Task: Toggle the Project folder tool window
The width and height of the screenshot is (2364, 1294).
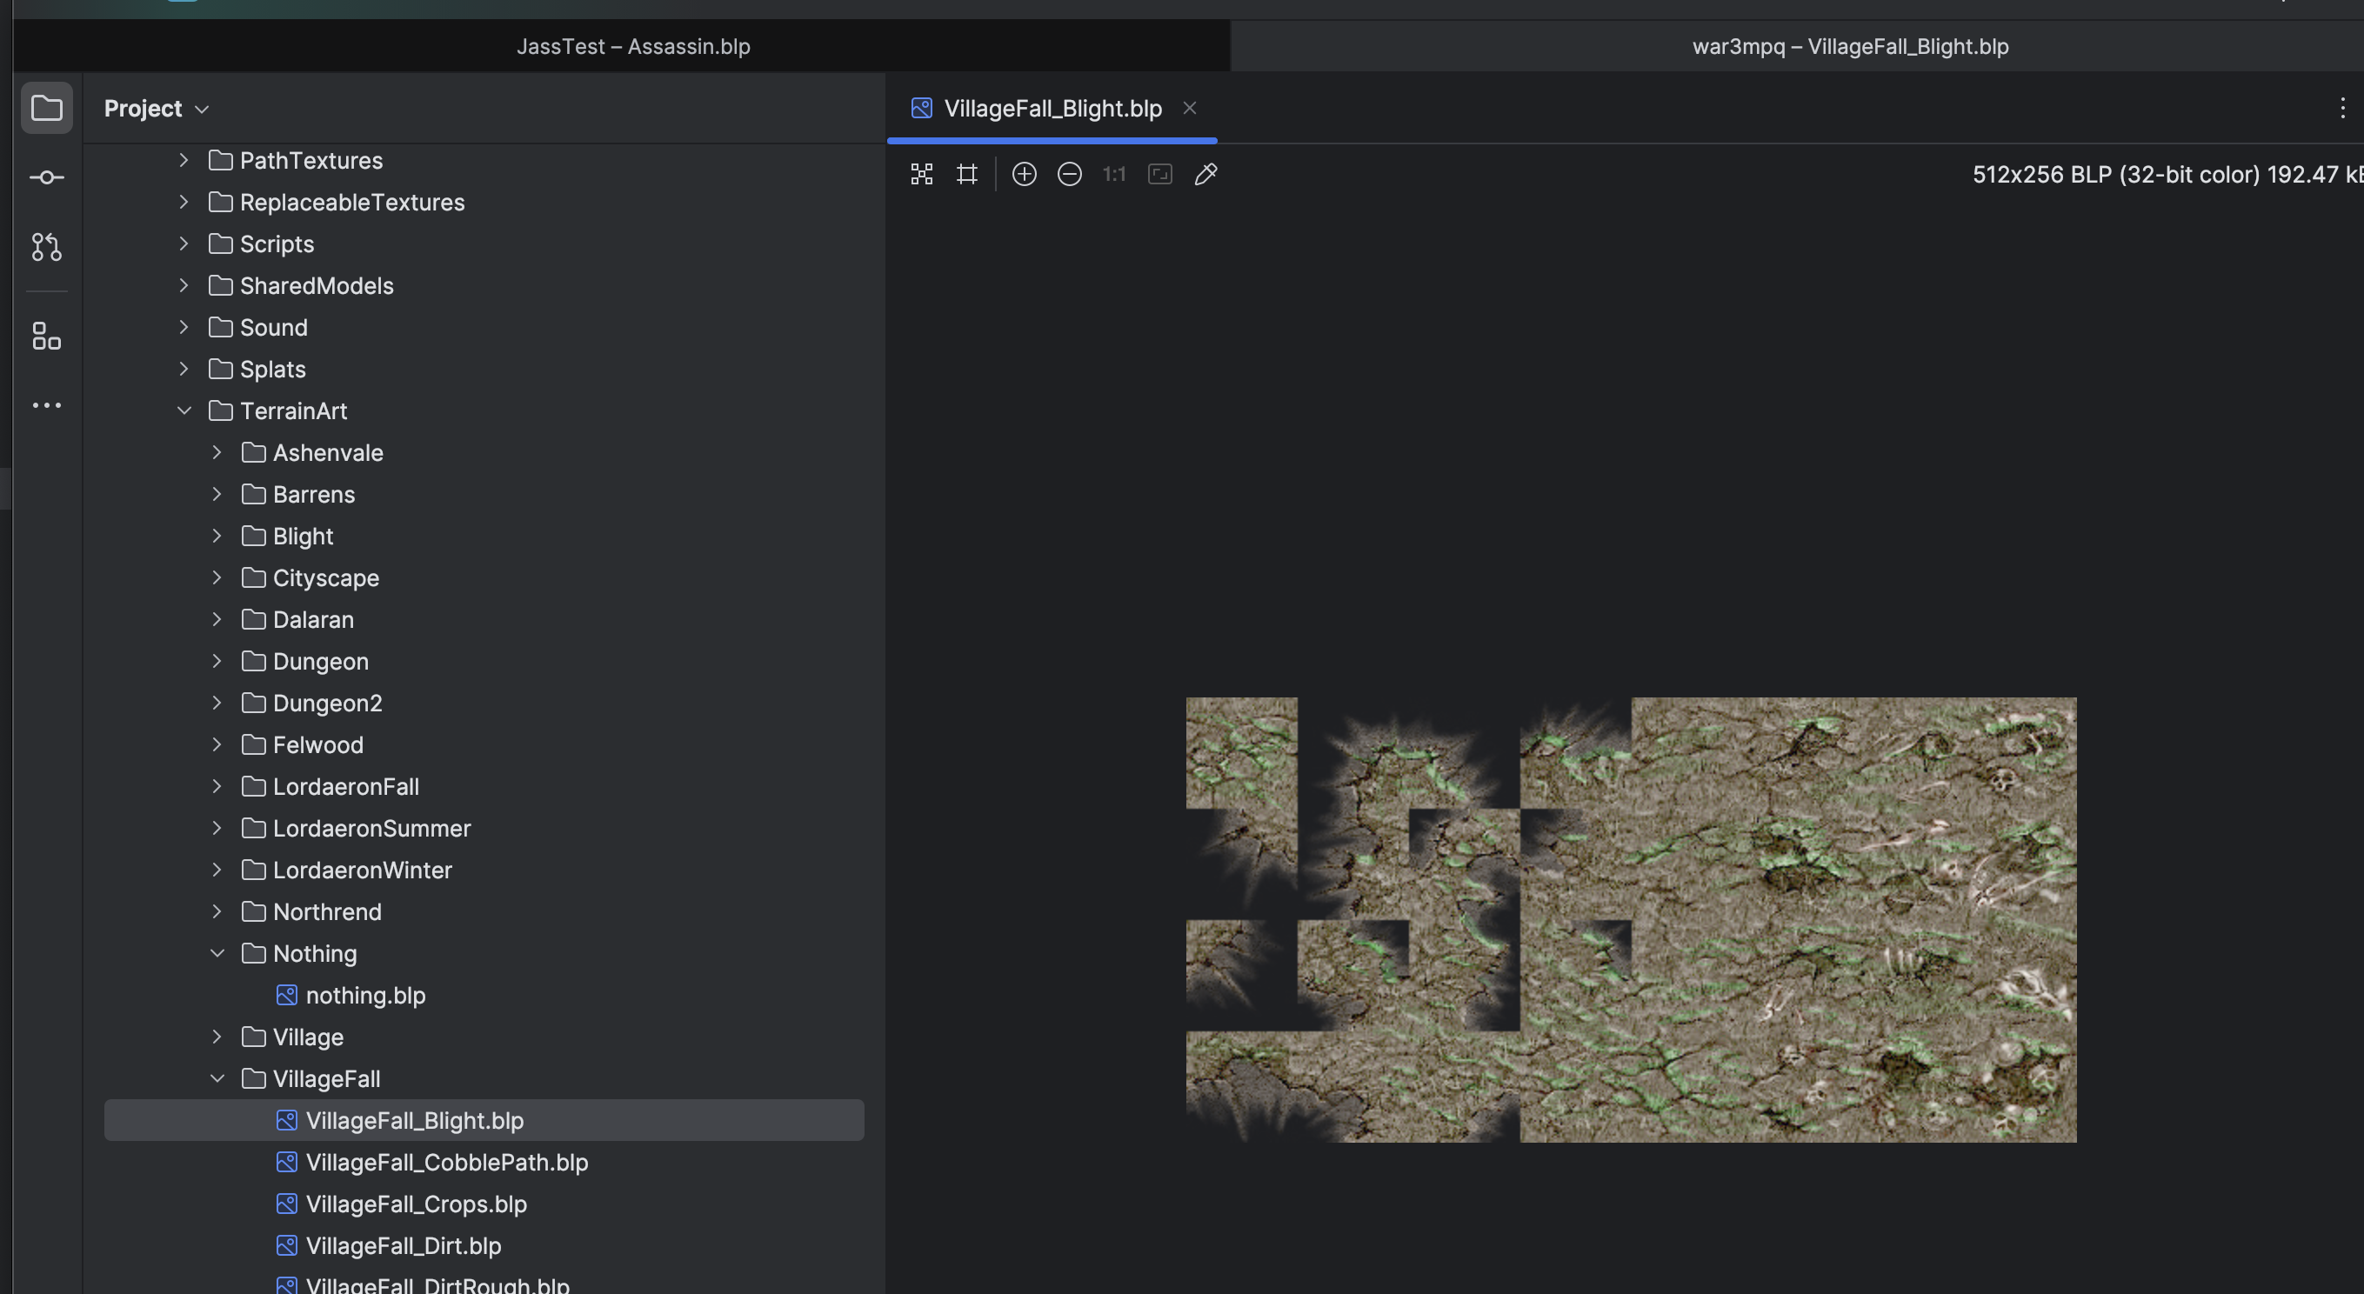Action: click(x=47, y=109)
